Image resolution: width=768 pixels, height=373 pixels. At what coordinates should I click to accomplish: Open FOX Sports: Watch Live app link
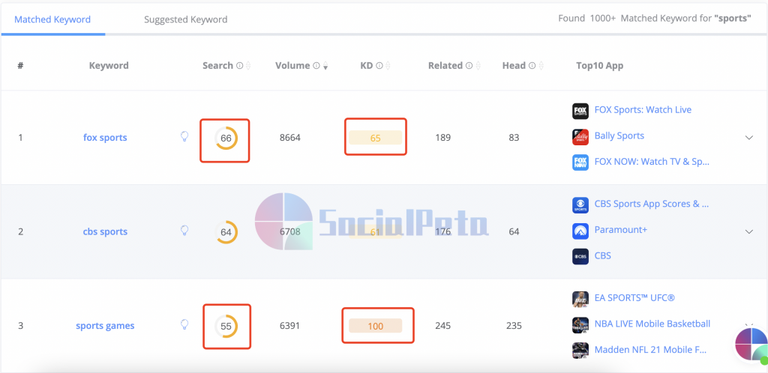[643, 110]
